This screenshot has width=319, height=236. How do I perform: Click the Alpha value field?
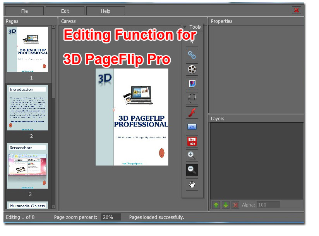pos(268,205)
